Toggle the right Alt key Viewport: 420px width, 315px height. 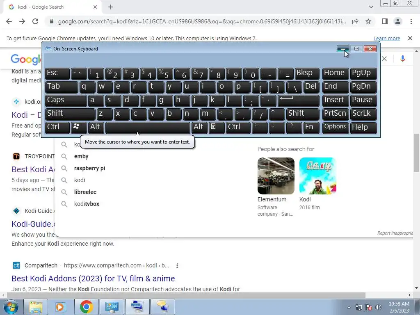[199, 127]
